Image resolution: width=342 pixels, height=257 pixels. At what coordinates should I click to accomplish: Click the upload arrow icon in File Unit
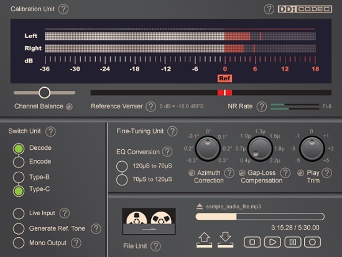[x=204, y=240]
